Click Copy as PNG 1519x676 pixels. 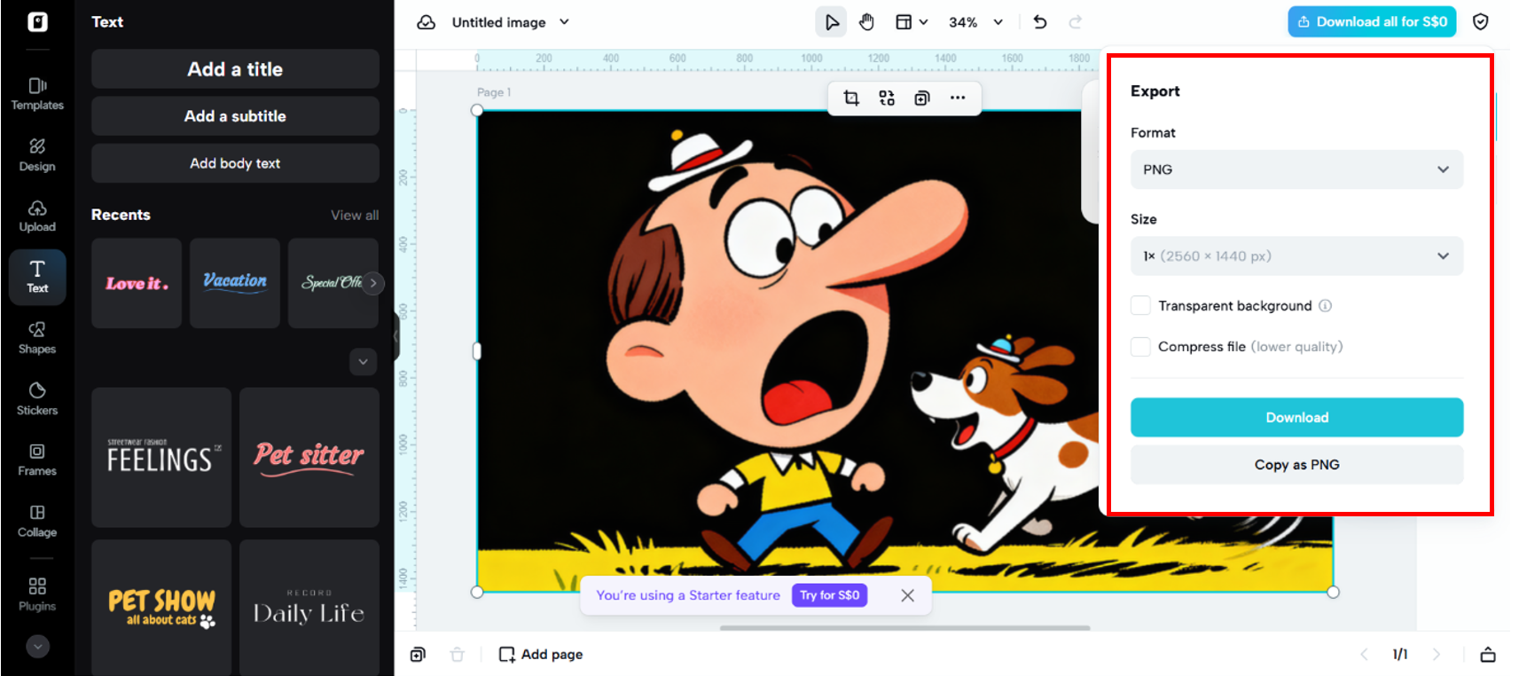(1296, 465)
